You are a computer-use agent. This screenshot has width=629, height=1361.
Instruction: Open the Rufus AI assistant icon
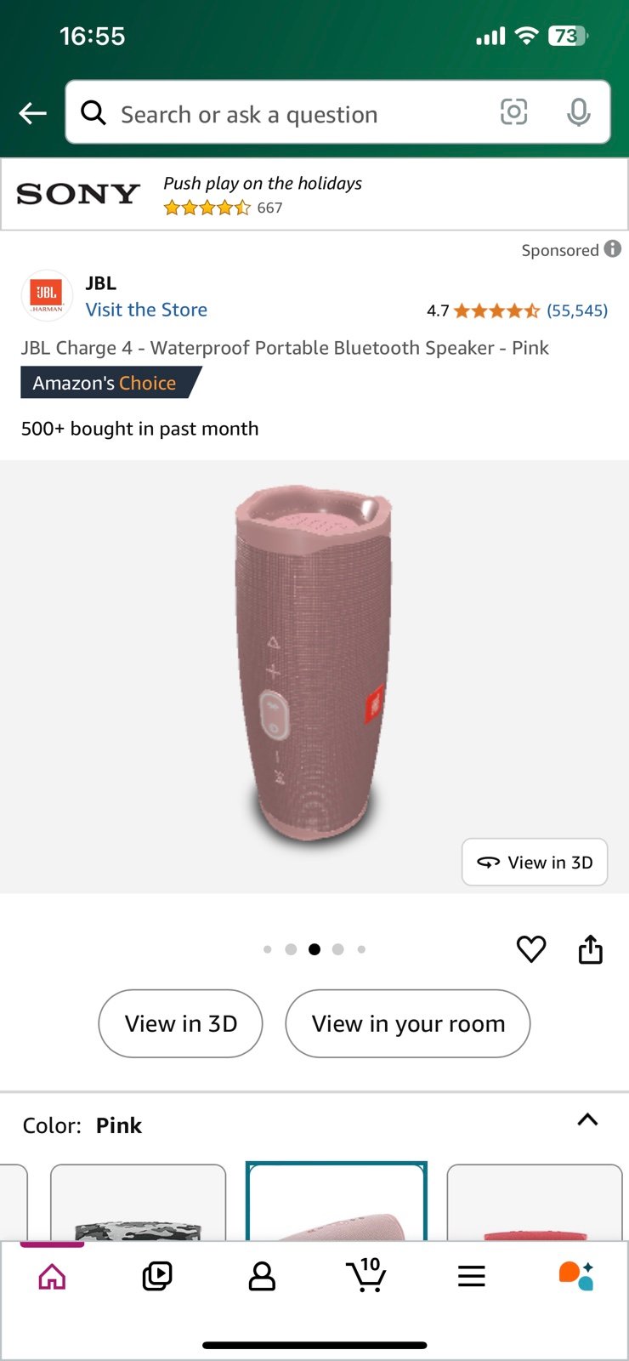point(575,1276)
